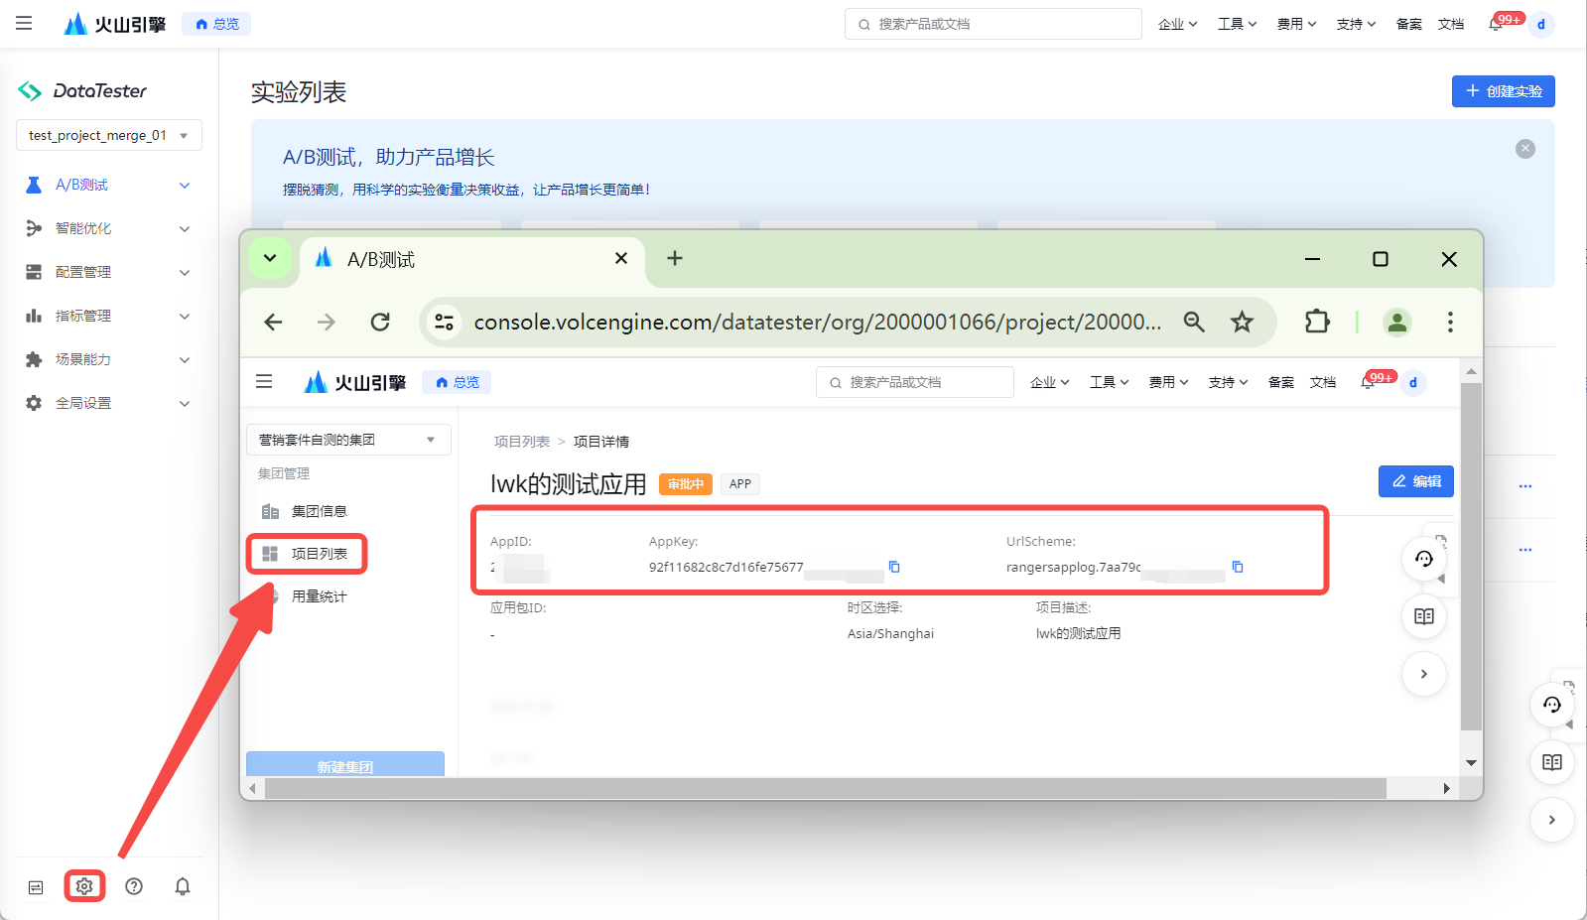Reload the page in popup browser
The image size is (1587, 920).
(380, 322)
